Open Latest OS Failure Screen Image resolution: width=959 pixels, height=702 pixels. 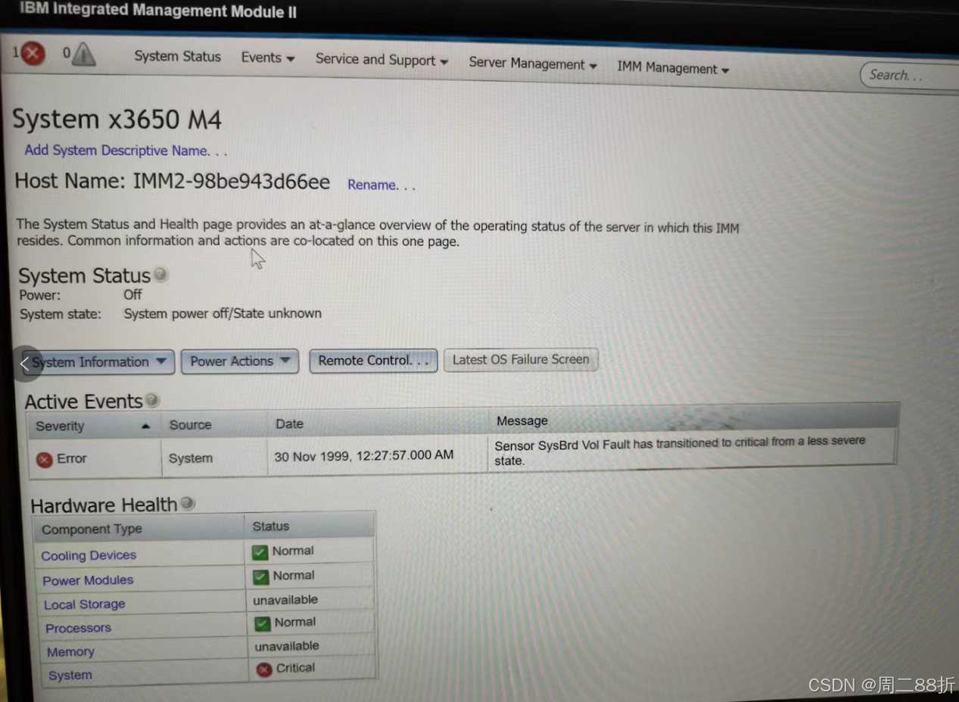[521, 360]
